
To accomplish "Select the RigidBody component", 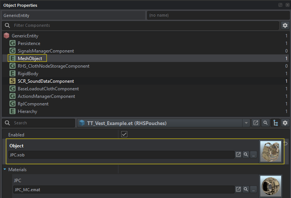I will (28, 74).
